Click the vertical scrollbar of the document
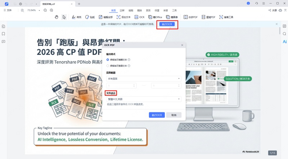Image resolution: width=288 pixels, height=159 pixels. coord(280,31)
